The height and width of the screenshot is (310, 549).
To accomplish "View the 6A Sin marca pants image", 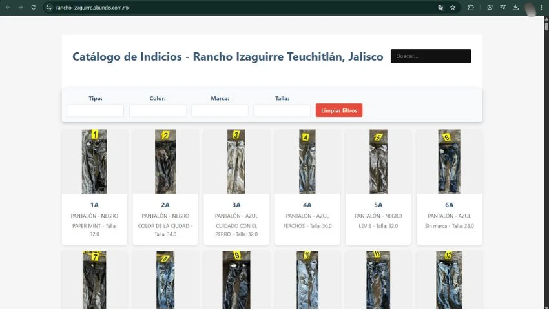I will (x=450, y=161).
